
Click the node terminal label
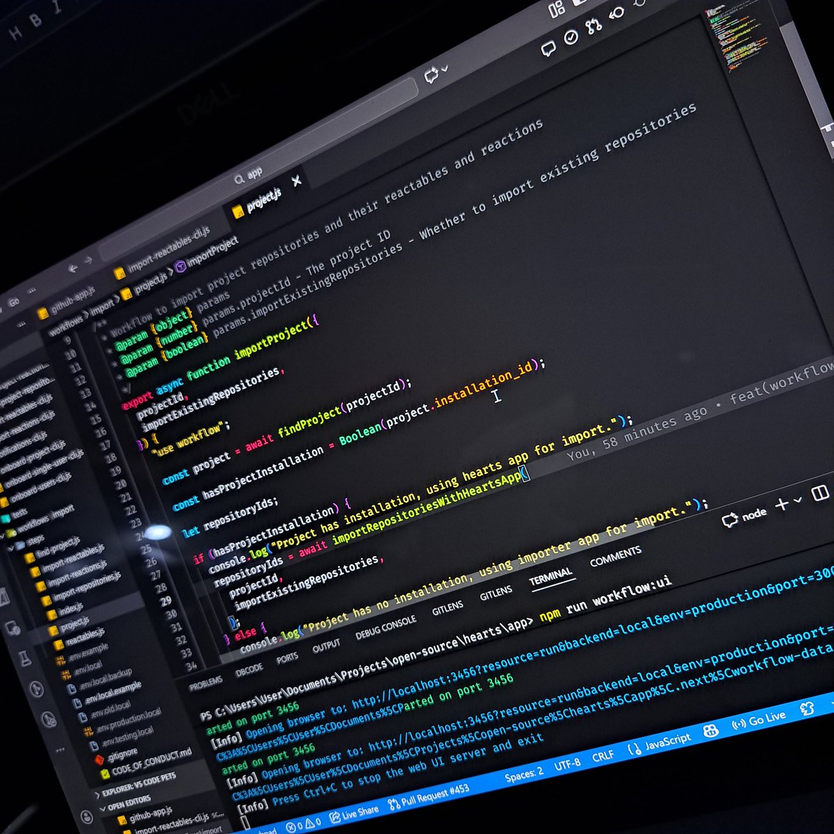(x=753, y=514)
